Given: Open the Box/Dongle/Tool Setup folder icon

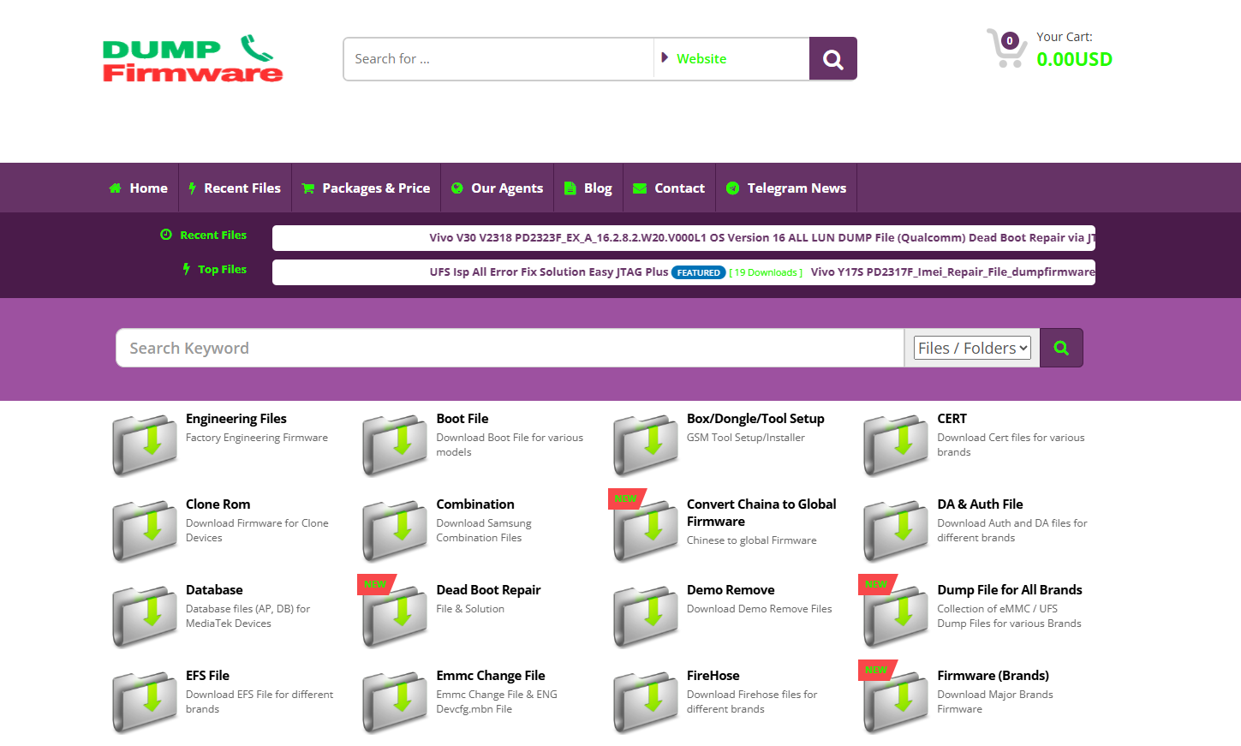Looking at the screenshot, I should click(x=646, y=445).
